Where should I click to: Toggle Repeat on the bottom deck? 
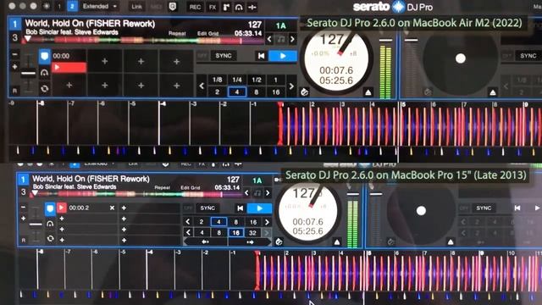(x=162, y=188)
